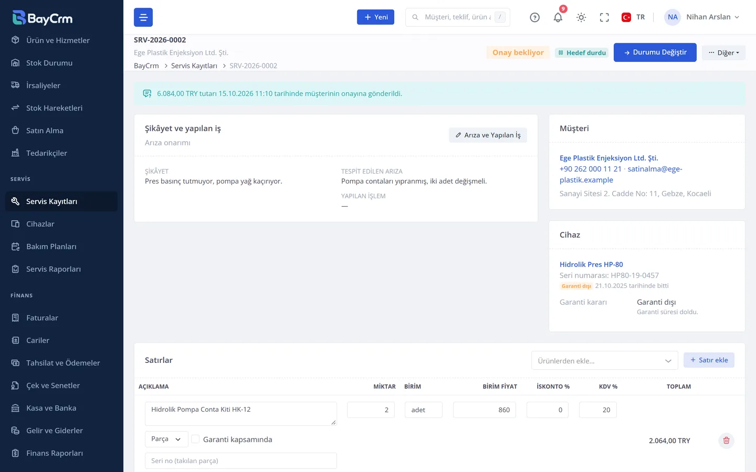Go to Stok Durumu page
Image resolution: width=756 pixels, height=472 pixels.
click(x=61, y=63)
